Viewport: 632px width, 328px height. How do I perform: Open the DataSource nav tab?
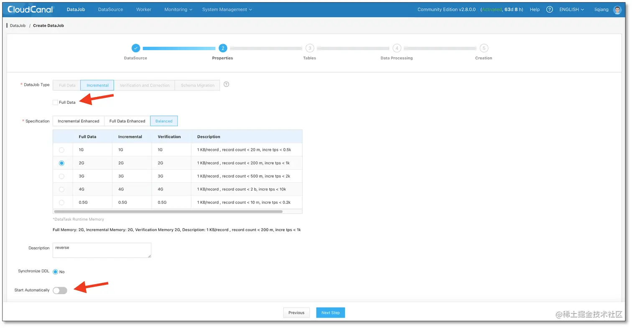click(110, 9)
